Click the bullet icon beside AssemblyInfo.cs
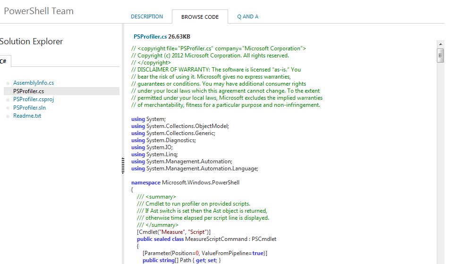The height and width of the screenshot is (264, 451). click(8, 83)
